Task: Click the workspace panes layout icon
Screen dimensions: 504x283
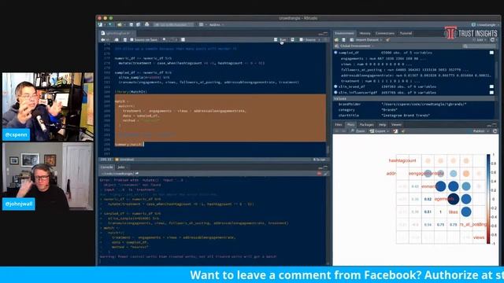Action: [202, 24]
